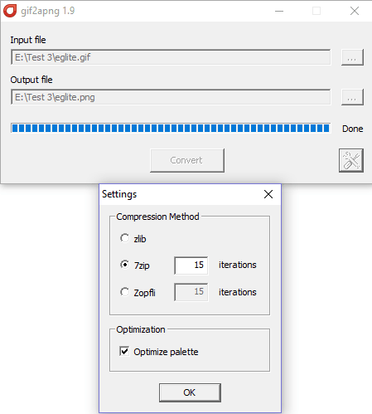Minimize the gif2apng window

(279, 11)
